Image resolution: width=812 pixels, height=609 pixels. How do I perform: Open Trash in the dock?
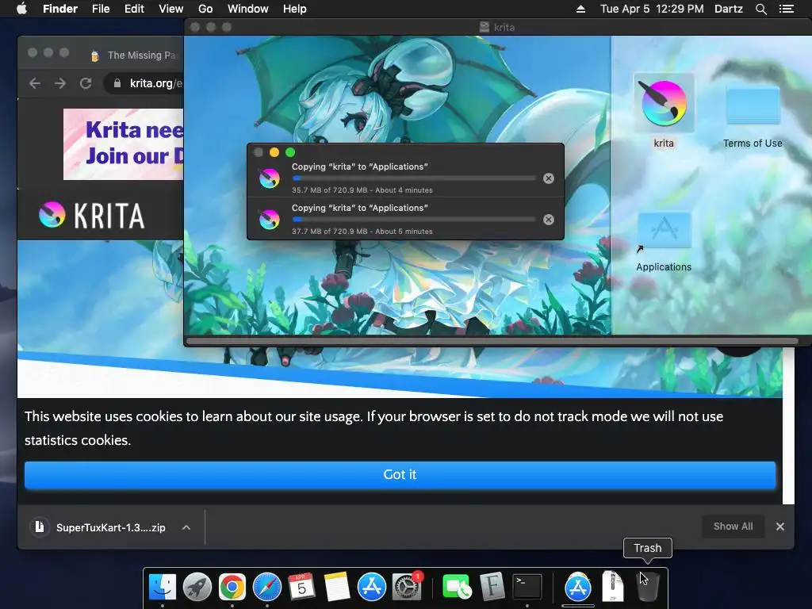tap(647, 587)
